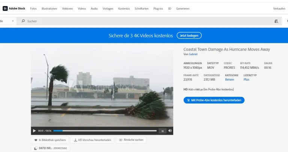Save video with In Bibliothek speichern
288x152 pixels.
(50, 140)
